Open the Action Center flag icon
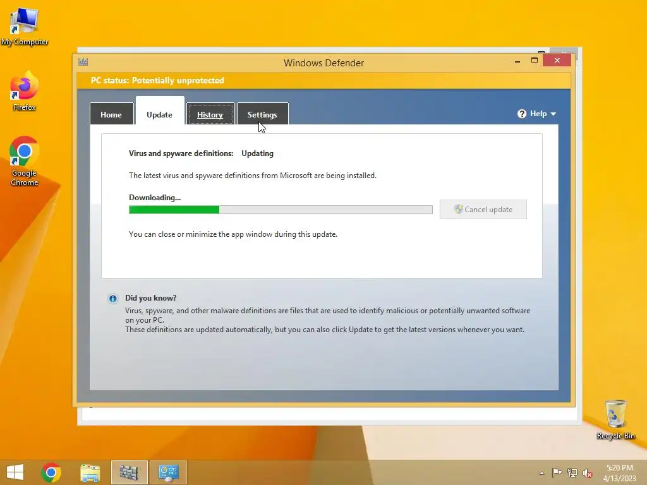This screenshot has height=485, width=647. tap(557, 473)
